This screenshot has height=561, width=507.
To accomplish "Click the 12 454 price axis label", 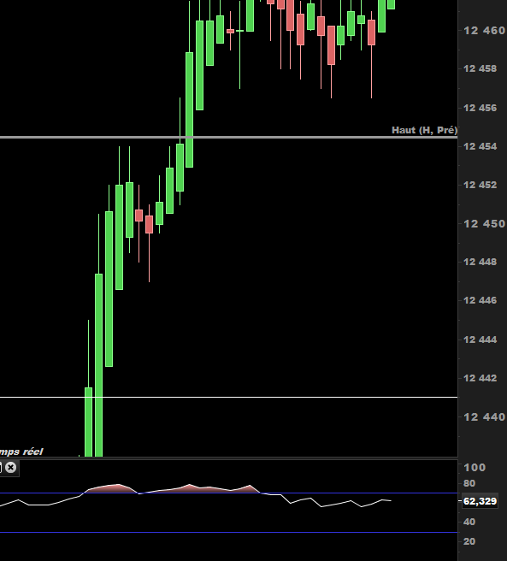I will click(480, 146).
